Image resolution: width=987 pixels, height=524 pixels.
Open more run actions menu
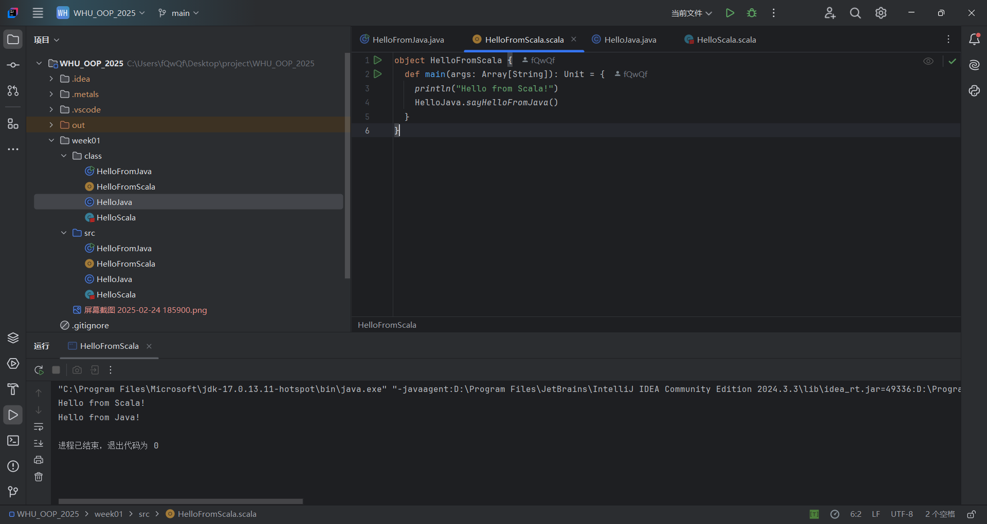(x=774, y=13)
